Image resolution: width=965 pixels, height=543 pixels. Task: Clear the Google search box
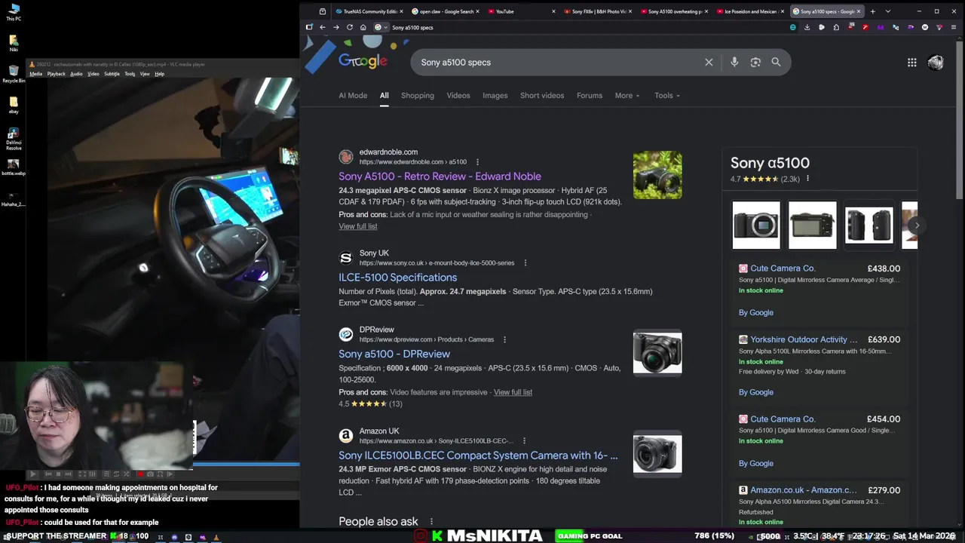click(709, 62)
